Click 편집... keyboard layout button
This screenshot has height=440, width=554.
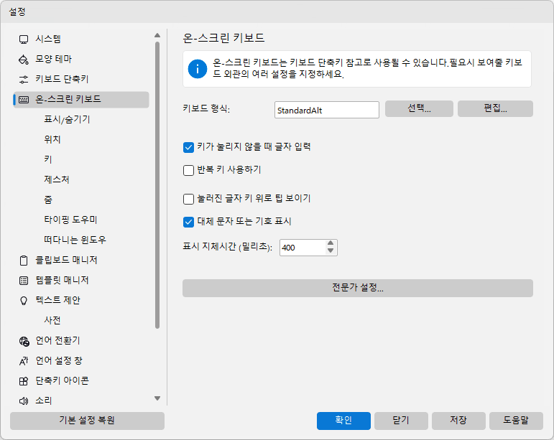(x=495, y=108)
